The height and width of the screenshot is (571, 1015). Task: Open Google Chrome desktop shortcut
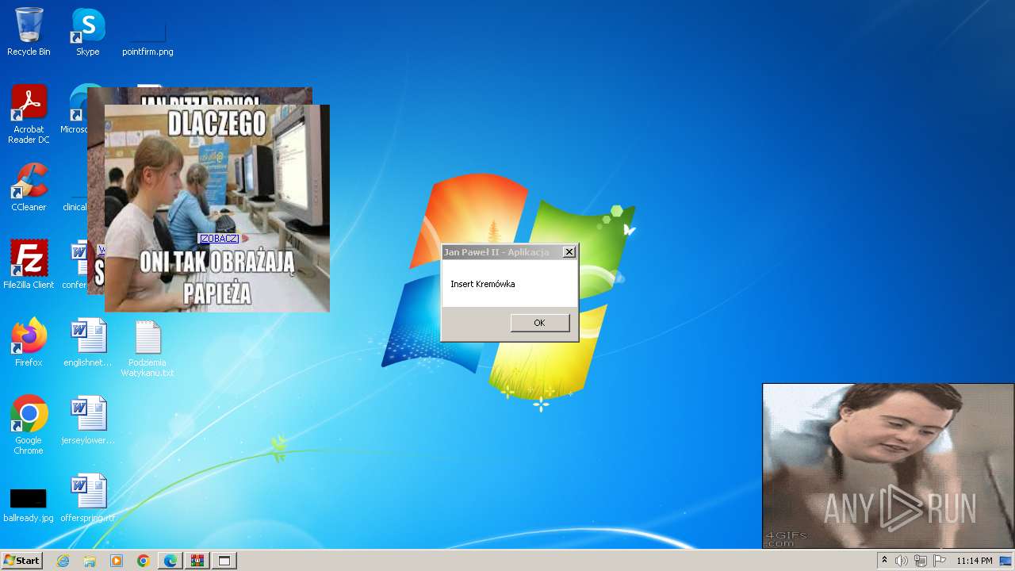point(29,424)
